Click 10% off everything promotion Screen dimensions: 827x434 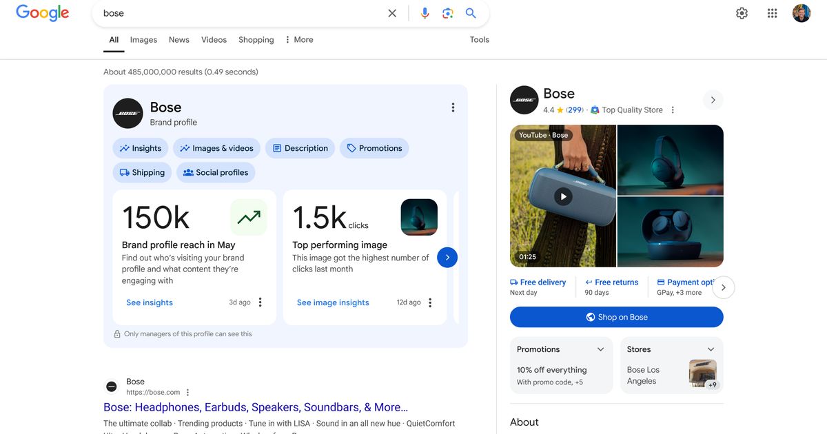[552, 370]
